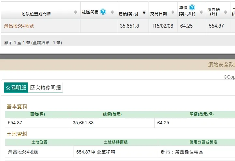Open 網站安全政策 footer link

[222, 65]
